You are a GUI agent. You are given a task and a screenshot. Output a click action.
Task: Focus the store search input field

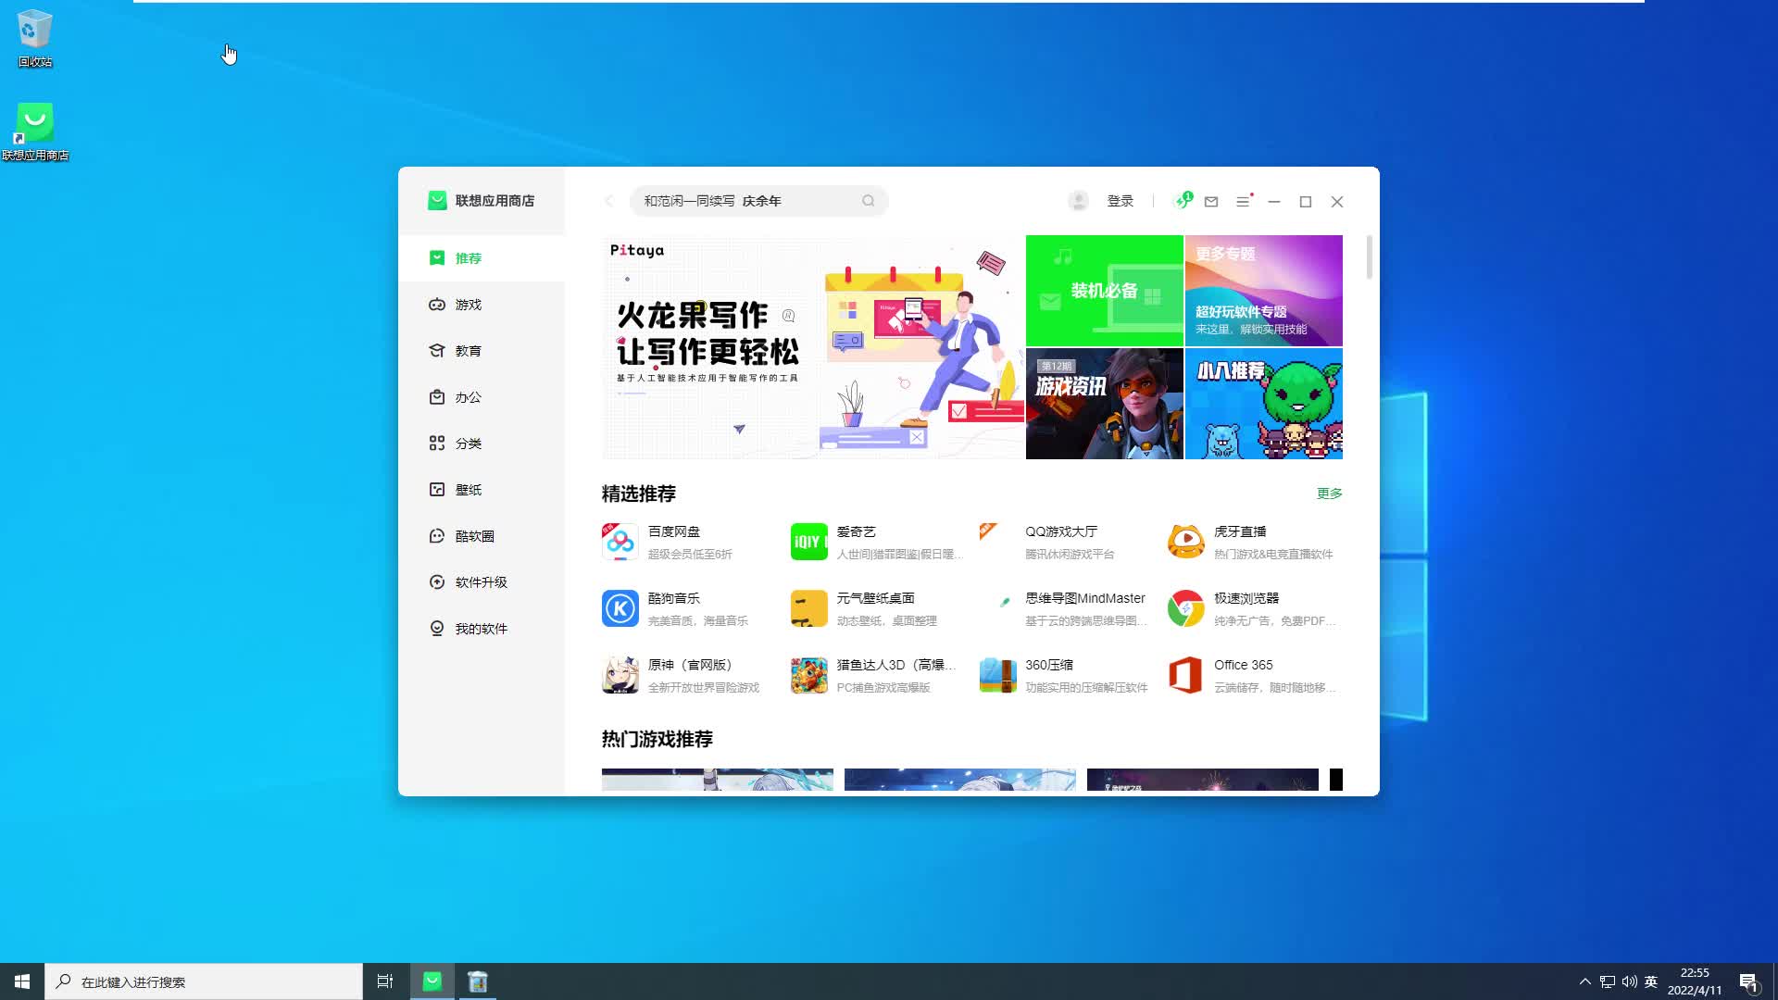pyautogui.click(x=758, y=201)
